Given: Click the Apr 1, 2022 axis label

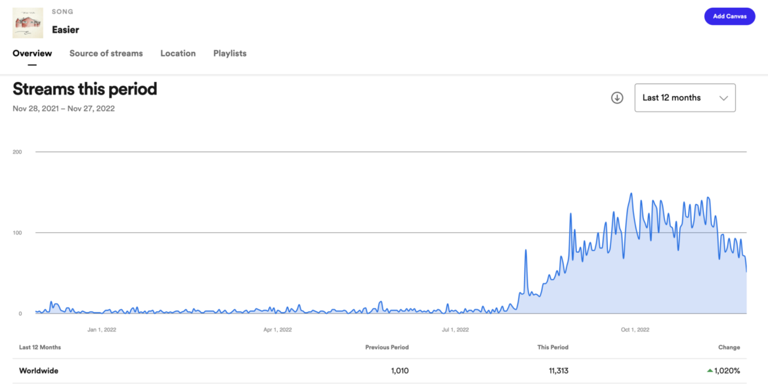Looking at the screenshot, I should click(x=278, y=330).
